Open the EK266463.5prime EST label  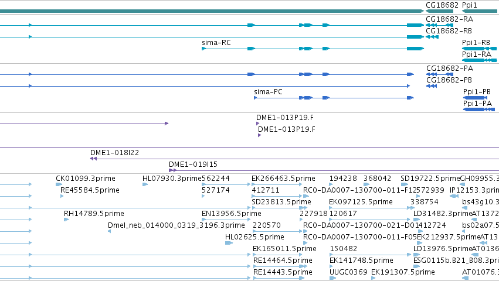click(283, 179)
